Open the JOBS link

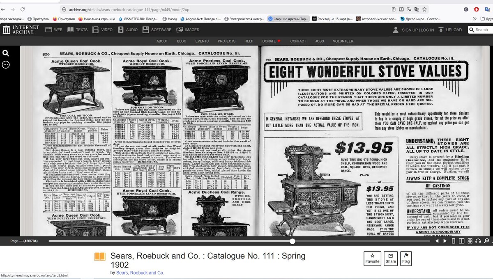[x=320, y=41]
